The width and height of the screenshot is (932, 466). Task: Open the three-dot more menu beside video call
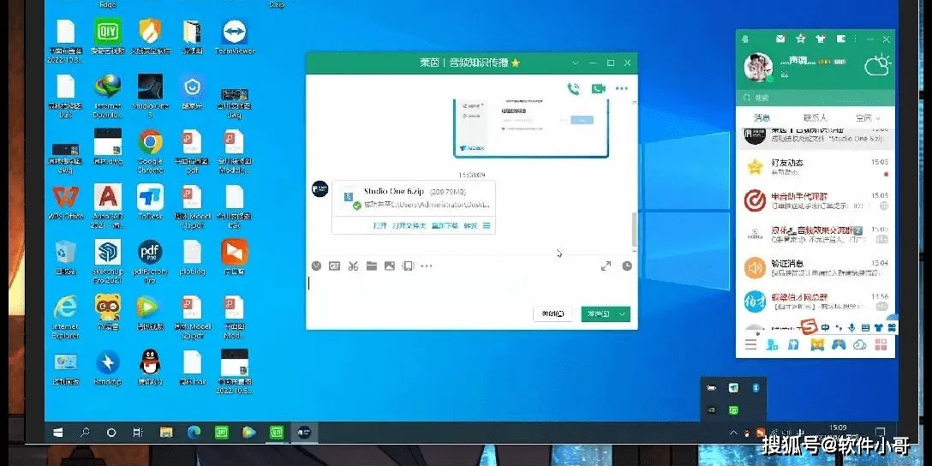[x=622, y=89]
